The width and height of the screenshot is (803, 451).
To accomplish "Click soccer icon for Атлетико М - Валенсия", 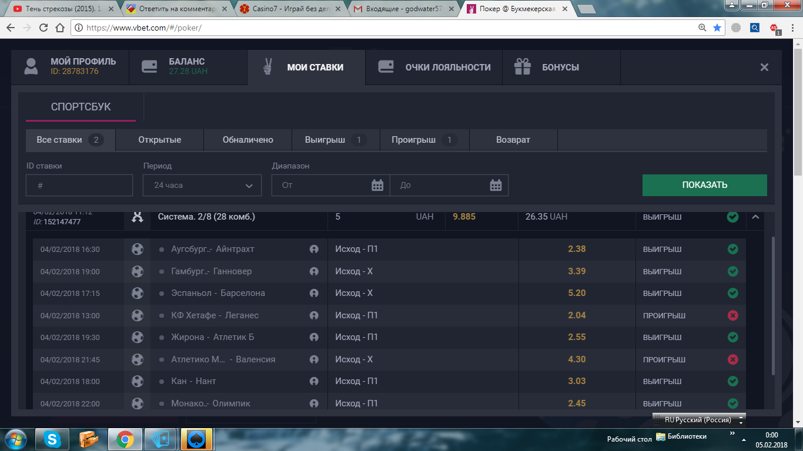I will 138,359.
